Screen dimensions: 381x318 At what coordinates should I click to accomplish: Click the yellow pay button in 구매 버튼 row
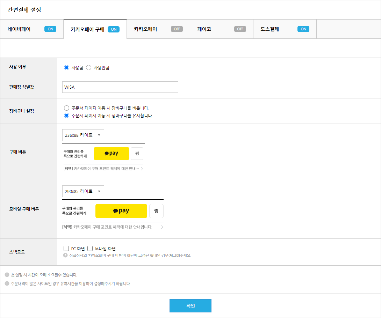click(x=112, y=154)
